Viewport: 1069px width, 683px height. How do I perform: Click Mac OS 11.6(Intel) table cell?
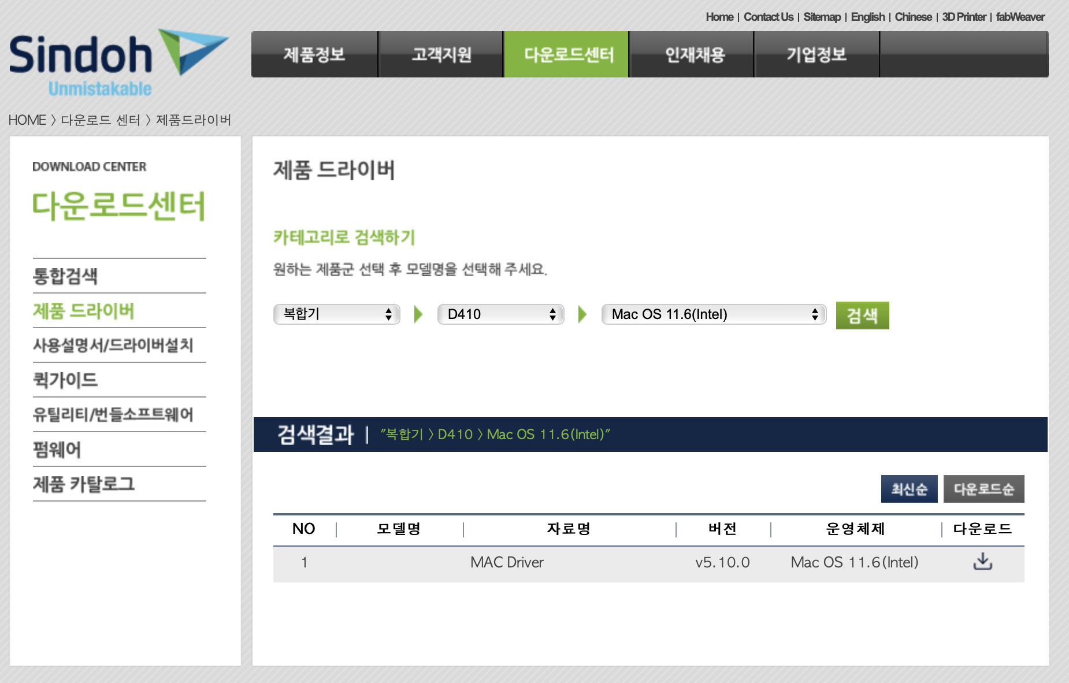855,562
